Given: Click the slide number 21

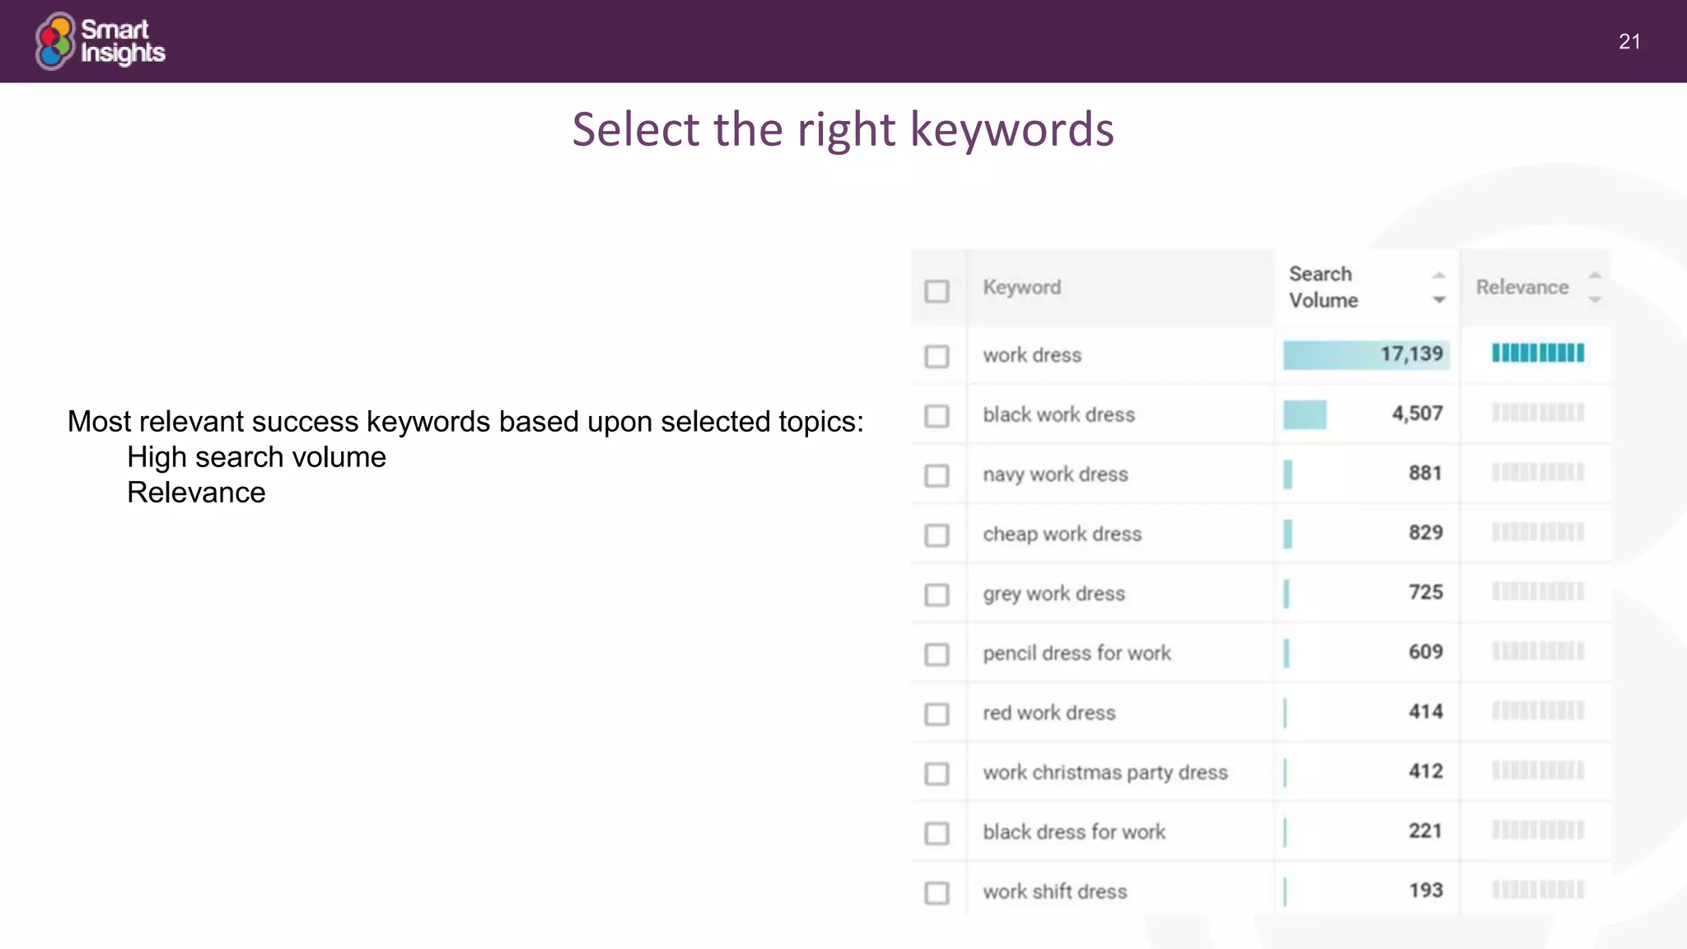Looking at the screenshot, I should pyautogui.click(x=1629, y=41).
